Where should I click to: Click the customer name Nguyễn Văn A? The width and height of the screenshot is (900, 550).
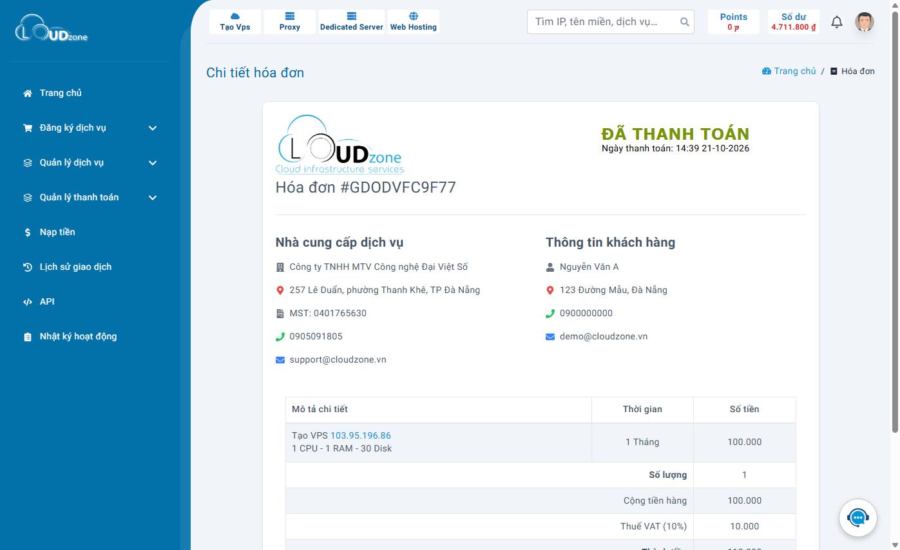click(x=589, y=267)
